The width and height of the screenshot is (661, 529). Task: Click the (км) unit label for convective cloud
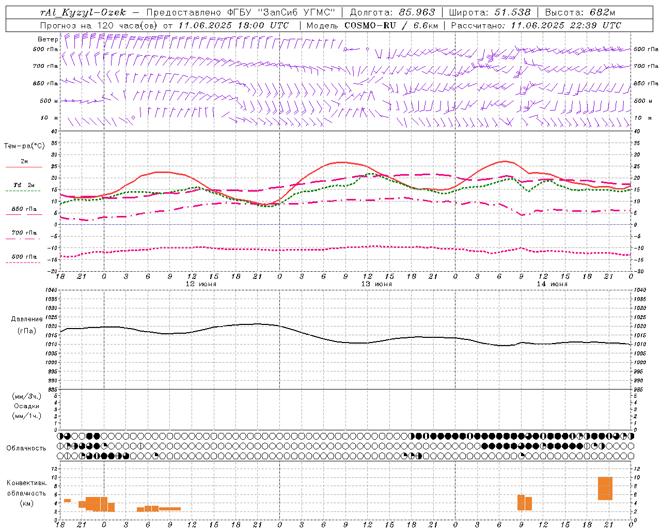(x=26, y=503)
